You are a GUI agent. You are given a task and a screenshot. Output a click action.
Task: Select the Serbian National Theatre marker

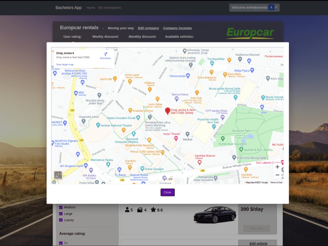point(98,125)
